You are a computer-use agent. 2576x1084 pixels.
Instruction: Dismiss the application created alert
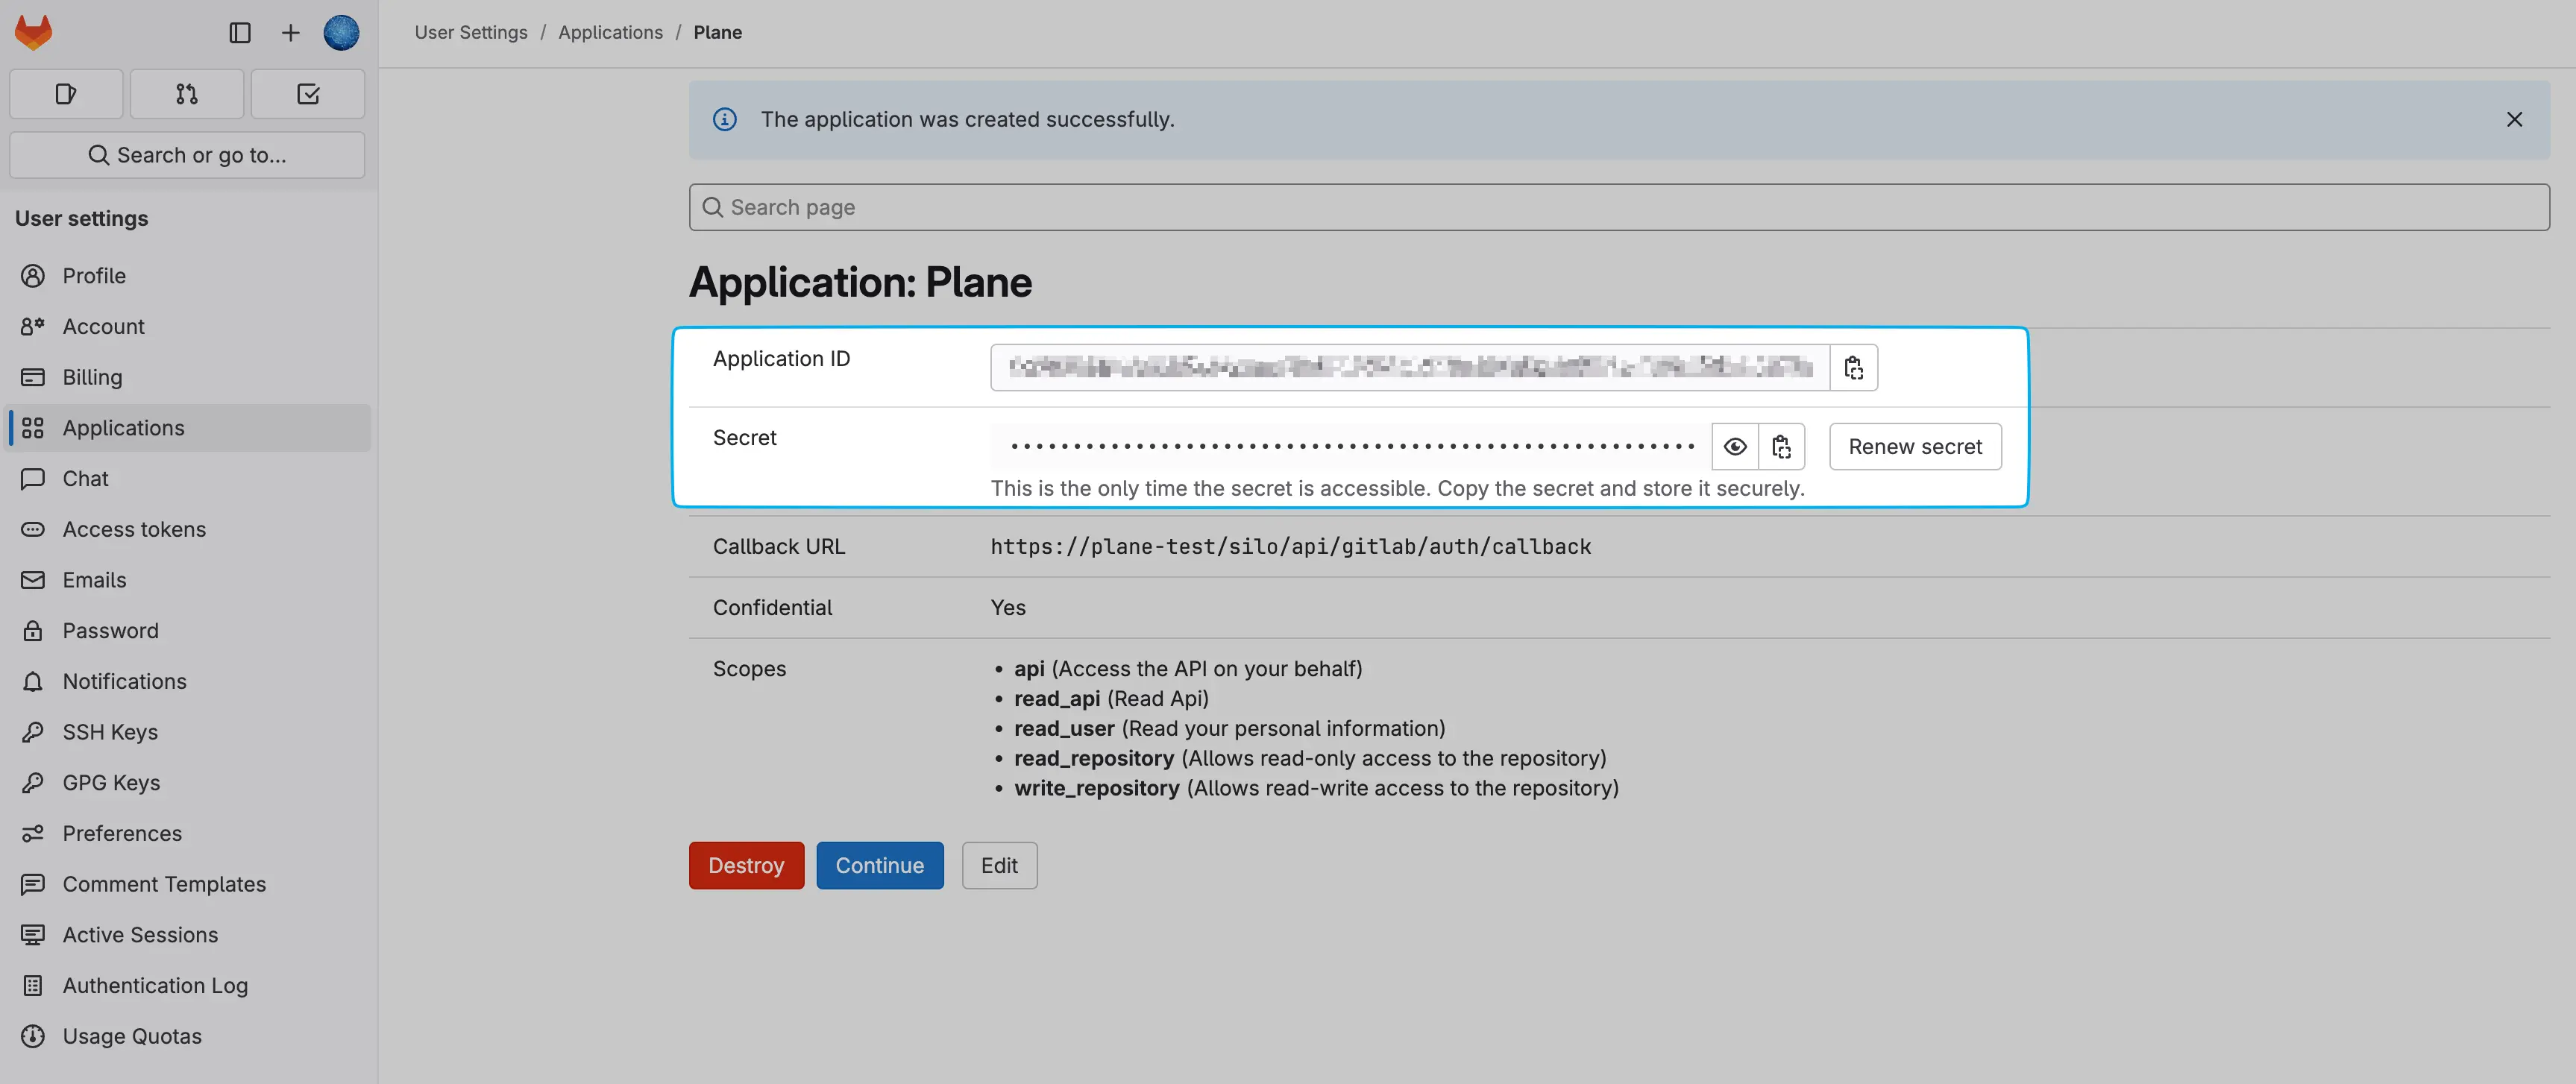tap(2515, 119)
